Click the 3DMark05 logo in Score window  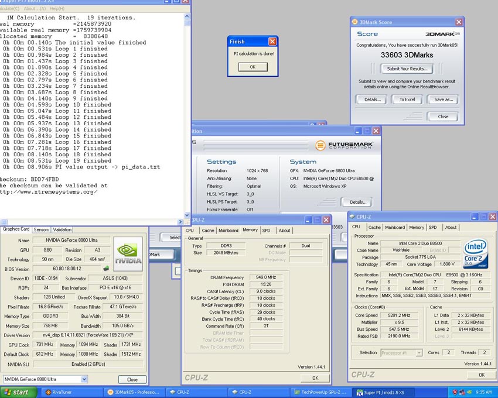click(x=442, y=34)
